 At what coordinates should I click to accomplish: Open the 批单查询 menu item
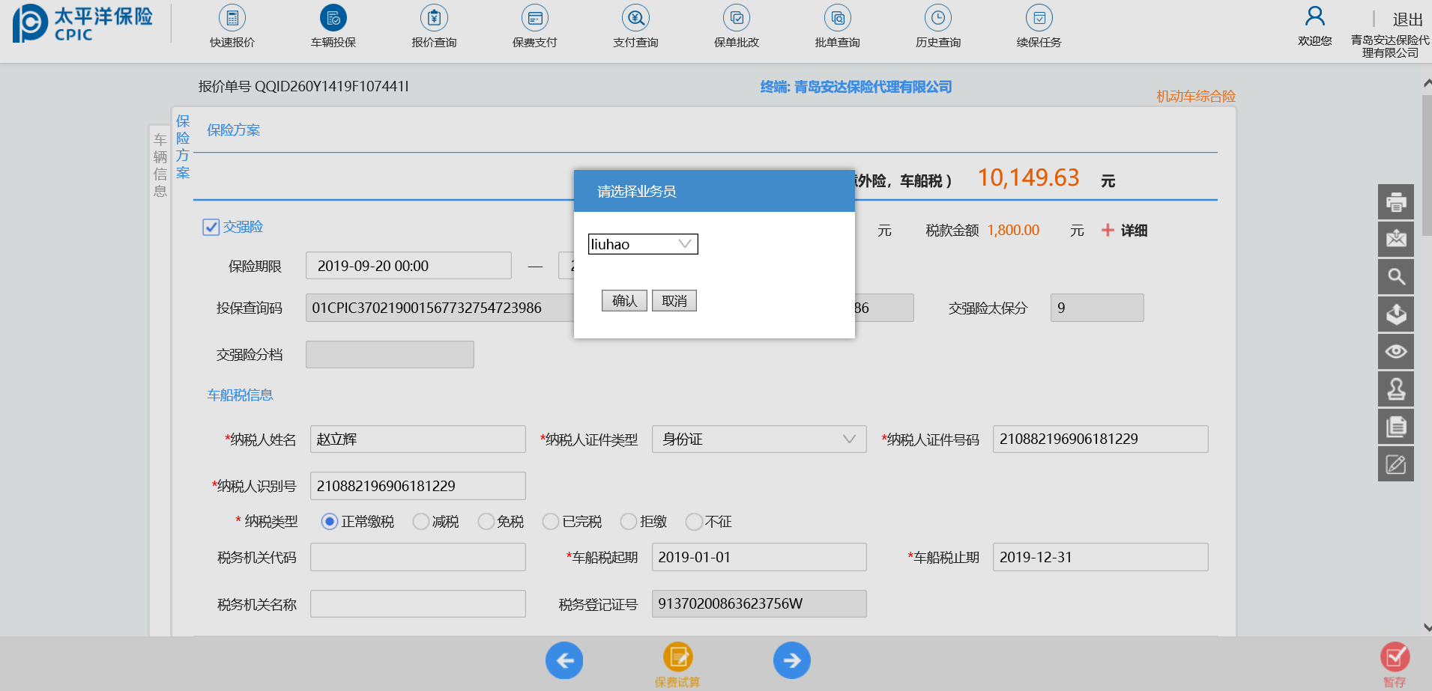point(837,19)
